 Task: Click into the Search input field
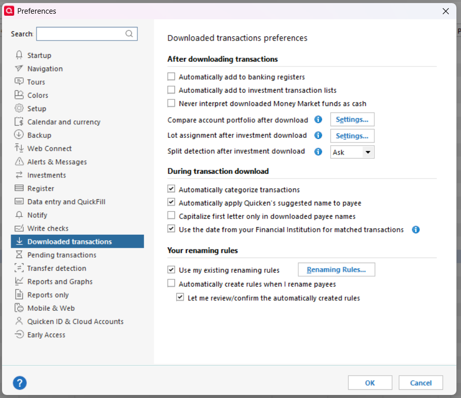(x=87, y=34)
